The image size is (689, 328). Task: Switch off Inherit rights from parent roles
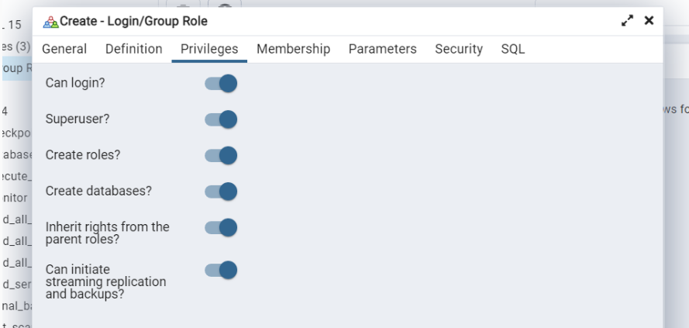click(221, 227)
